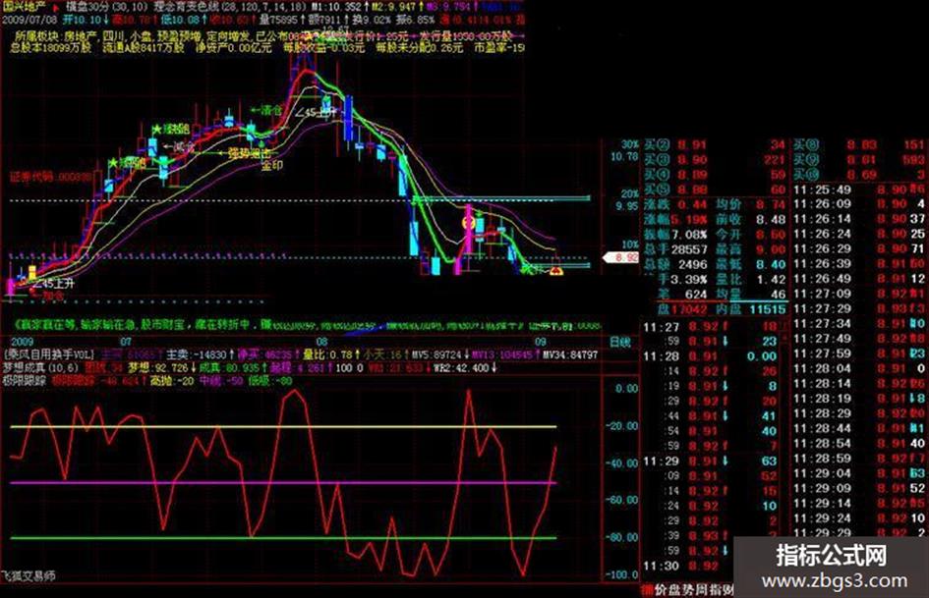929x598 pixels.
Task: Click the 买⑤ bid row at 8.88
Action: [x=715, y=190]
